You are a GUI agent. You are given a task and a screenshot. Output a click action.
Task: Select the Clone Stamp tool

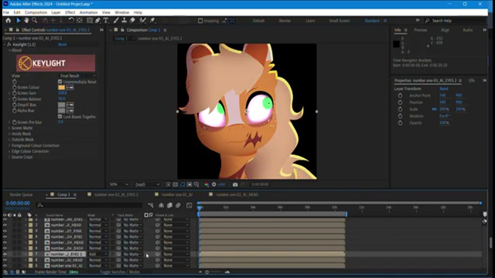point(124,21)
